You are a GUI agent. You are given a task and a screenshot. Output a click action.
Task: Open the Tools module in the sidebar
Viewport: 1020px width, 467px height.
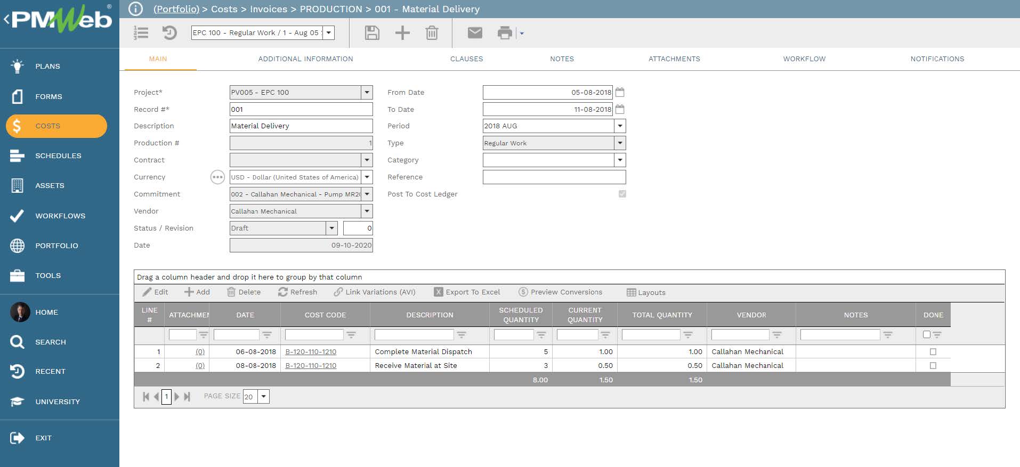[x=48, y=275]
